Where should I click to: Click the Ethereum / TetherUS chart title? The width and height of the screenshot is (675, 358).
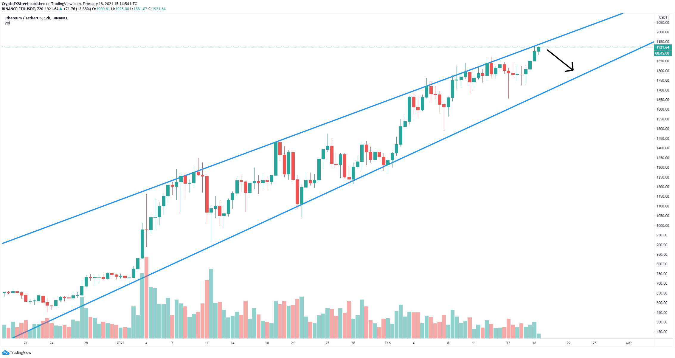(36, 18)
